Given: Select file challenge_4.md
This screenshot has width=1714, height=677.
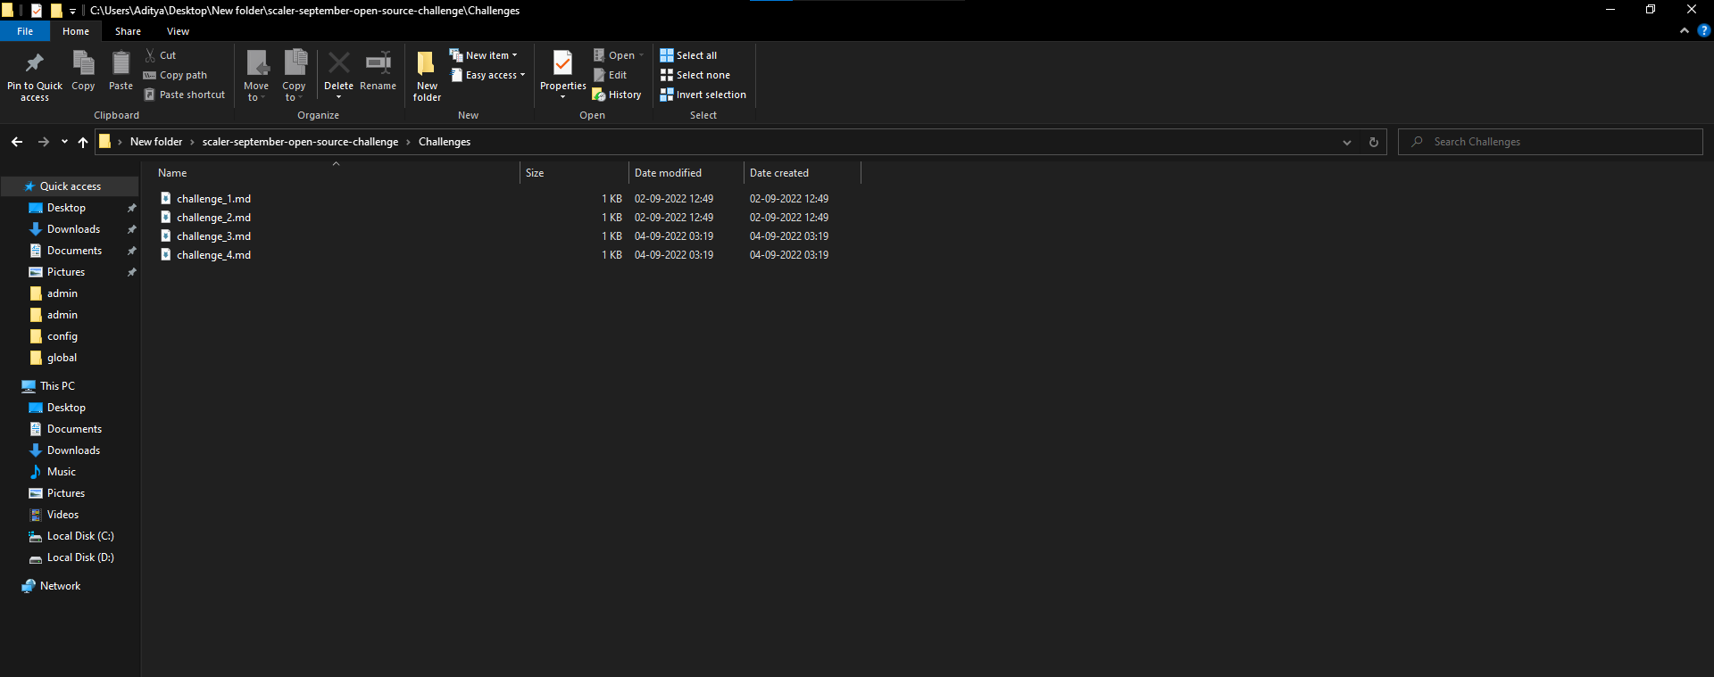Looking at the screenshot, I should point(213,255).
